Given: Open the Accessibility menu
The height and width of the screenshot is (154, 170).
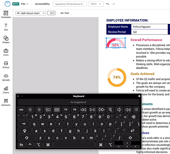Looking at the screenshot, I should click(x=42, y=4).
